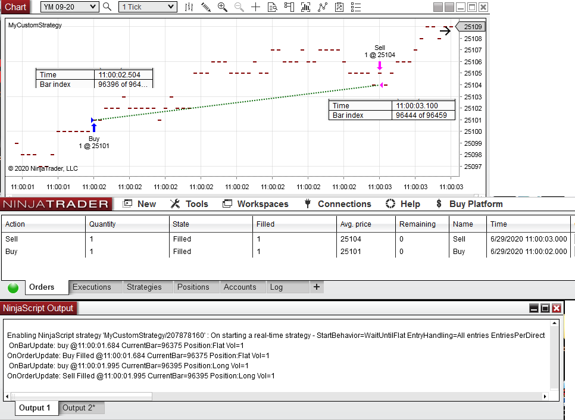This screenshot has width=575, height=420.
Task: Switch to the Orders tab
Action: tap(46, 287)
